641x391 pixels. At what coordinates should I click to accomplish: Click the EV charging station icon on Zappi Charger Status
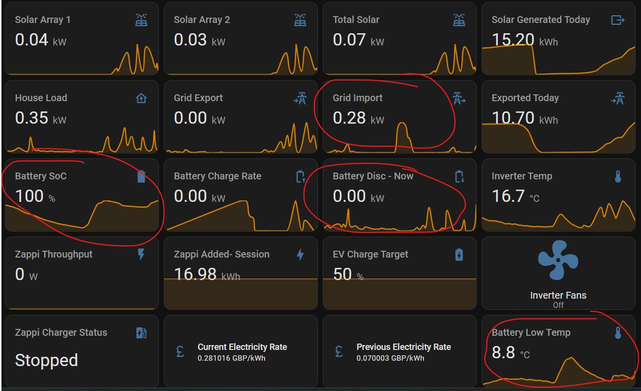141,333
